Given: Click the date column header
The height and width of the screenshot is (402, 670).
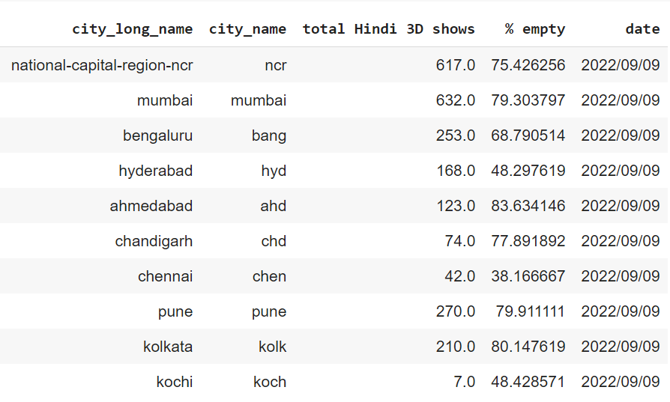Looking at the screenshot, I should 643,29.
